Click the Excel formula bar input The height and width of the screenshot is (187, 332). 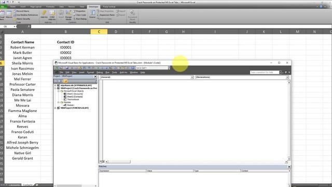181,26
